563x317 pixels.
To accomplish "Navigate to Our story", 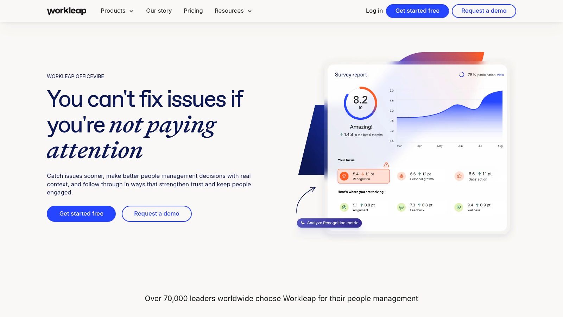I will click(159, 11).
